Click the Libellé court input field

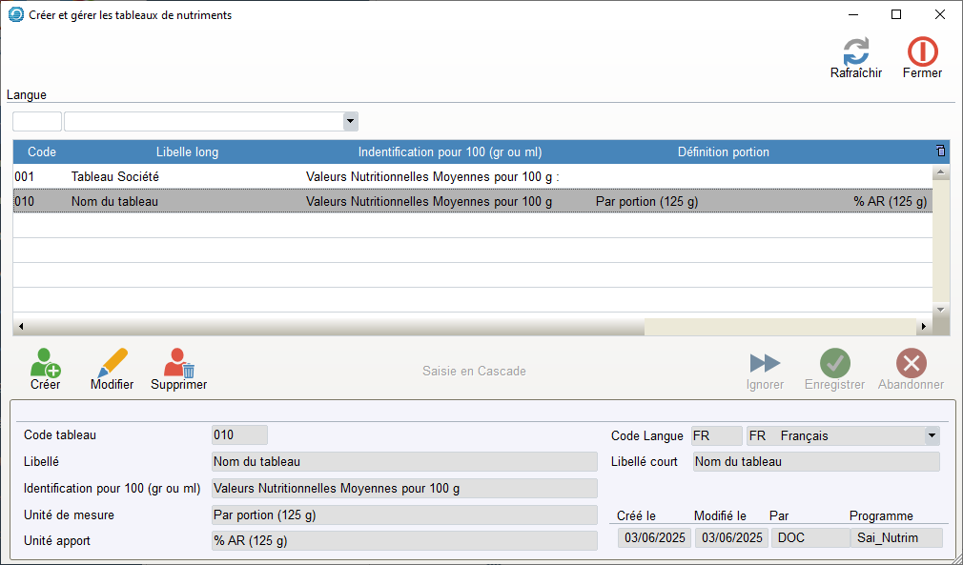coord(815,462)
